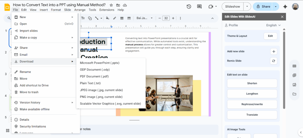Click the Gemini sparkle icon
The height and width of the screenshot is (138, 303).
[285, 6]
